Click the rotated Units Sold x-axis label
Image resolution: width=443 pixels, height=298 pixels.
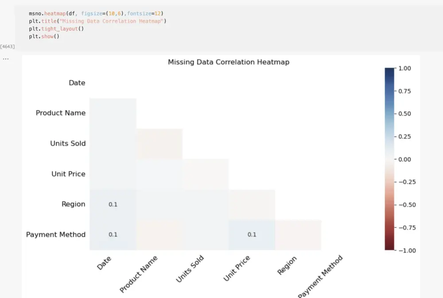click(x=190, y=269)
